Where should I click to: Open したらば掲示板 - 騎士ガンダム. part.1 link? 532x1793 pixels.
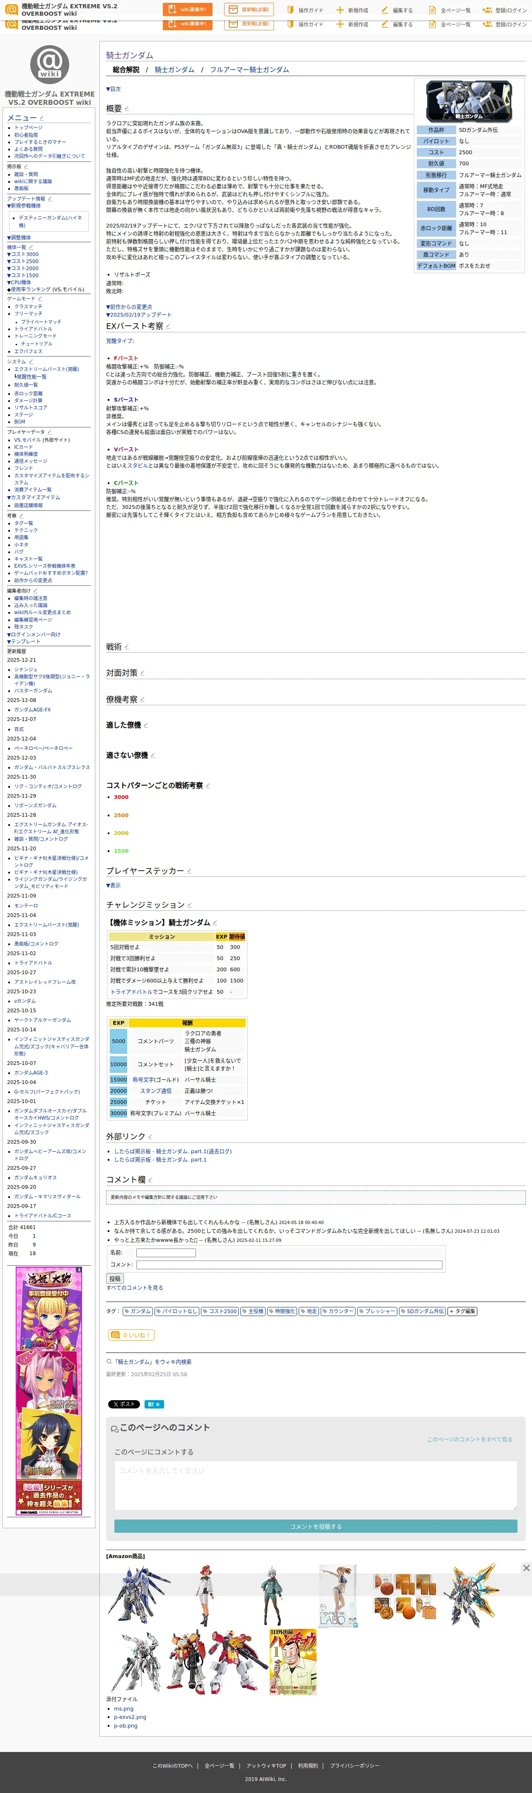coord(160,1159)
